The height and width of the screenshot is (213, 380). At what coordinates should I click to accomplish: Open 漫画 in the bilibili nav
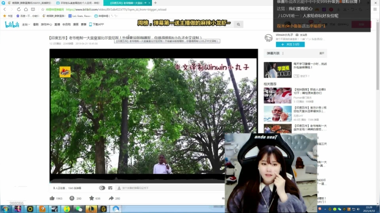click(76, 24)
